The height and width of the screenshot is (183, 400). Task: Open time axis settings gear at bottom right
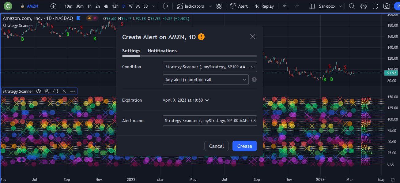click(x=393, y=180)
